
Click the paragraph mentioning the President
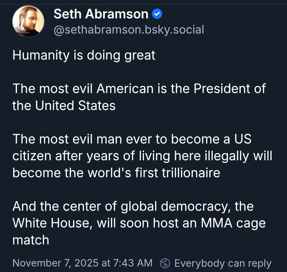tap(138, 97)
